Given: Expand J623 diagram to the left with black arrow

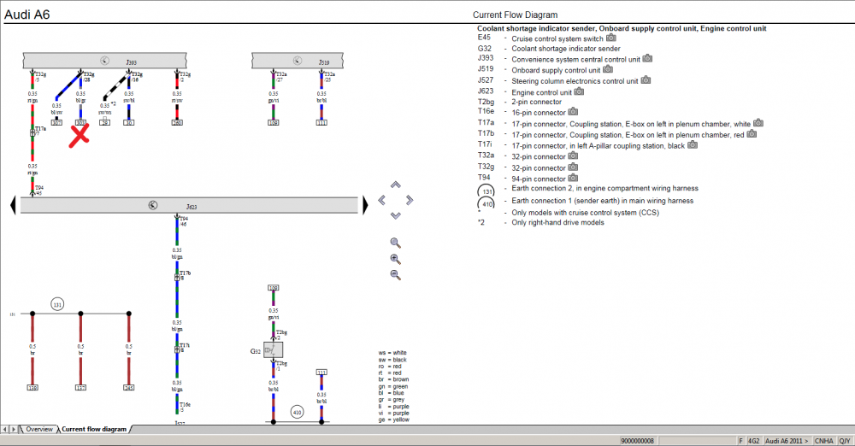Looking at the screenshot, I should 13,205.
